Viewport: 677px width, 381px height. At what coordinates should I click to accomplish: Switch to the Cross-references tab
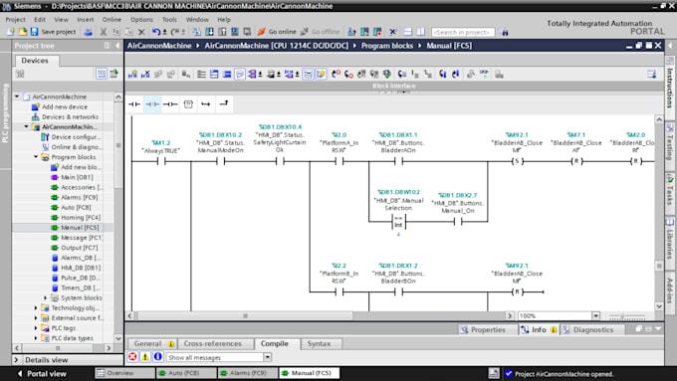tap(212, 344)
